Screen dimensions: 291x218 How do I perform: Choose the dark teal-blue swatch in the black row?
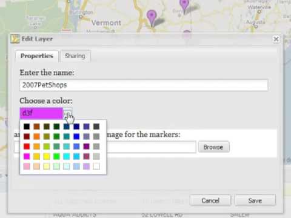tap(67, 127)
